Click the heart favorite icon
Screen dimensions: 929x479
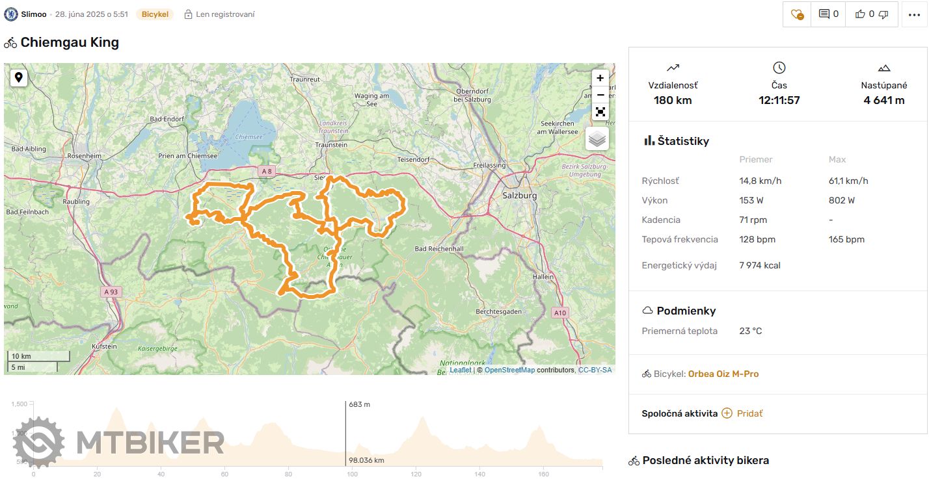[796, 14]
